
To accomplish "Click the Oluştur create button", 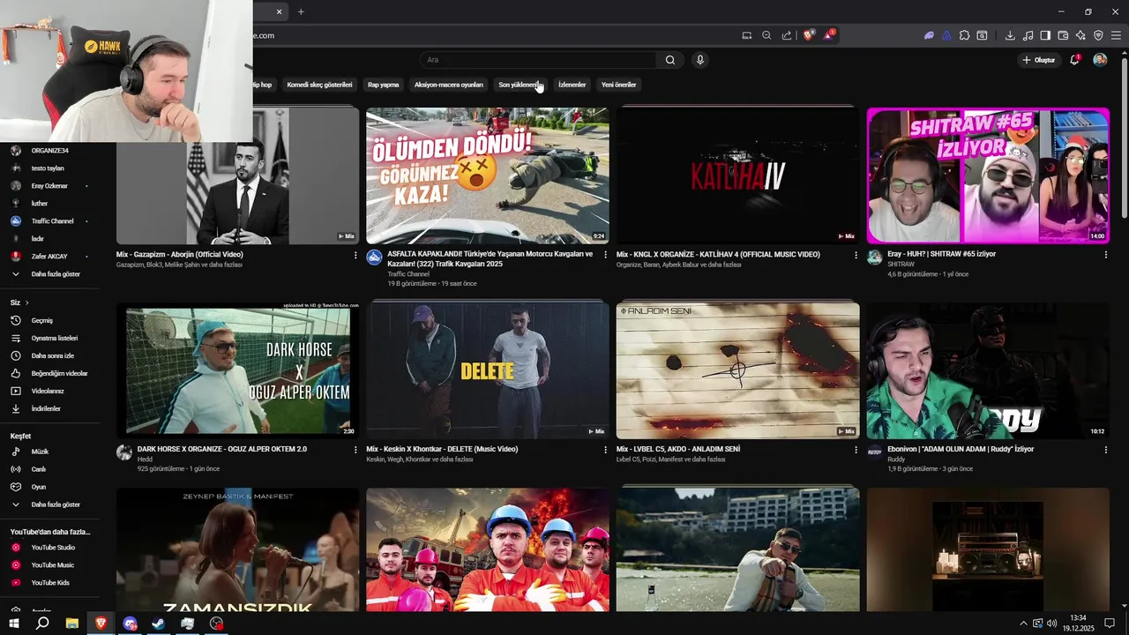I will coord(1039,60).
